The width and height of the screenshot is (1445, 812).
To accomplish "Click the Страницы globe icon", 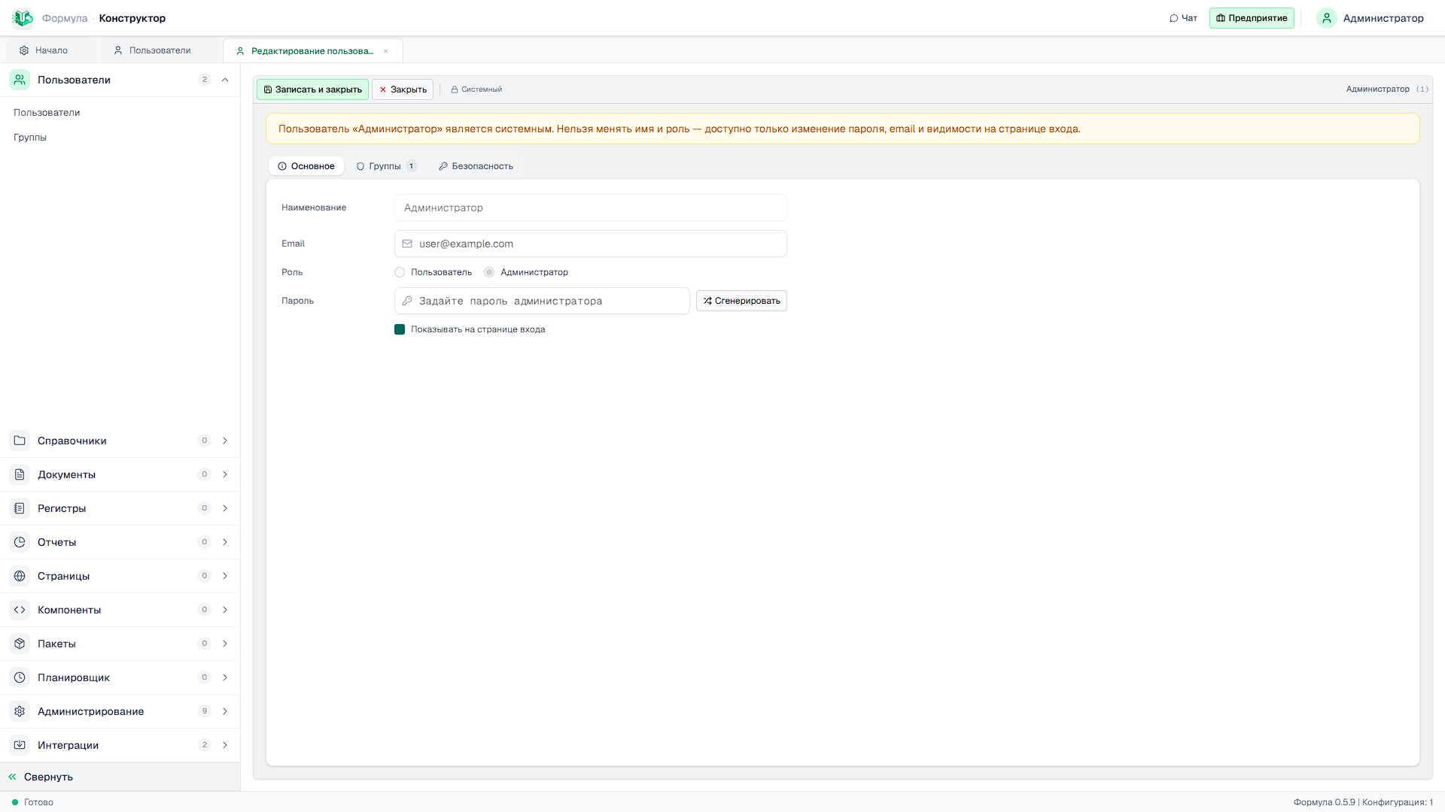I will pyautogui.click(x=20, y=576).
